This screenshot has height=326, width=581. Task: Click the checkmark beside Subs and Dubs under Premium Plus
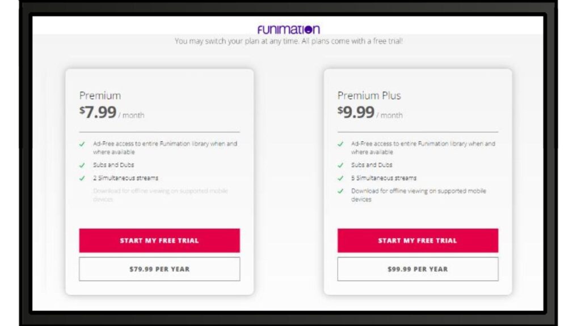pos(341,165)
